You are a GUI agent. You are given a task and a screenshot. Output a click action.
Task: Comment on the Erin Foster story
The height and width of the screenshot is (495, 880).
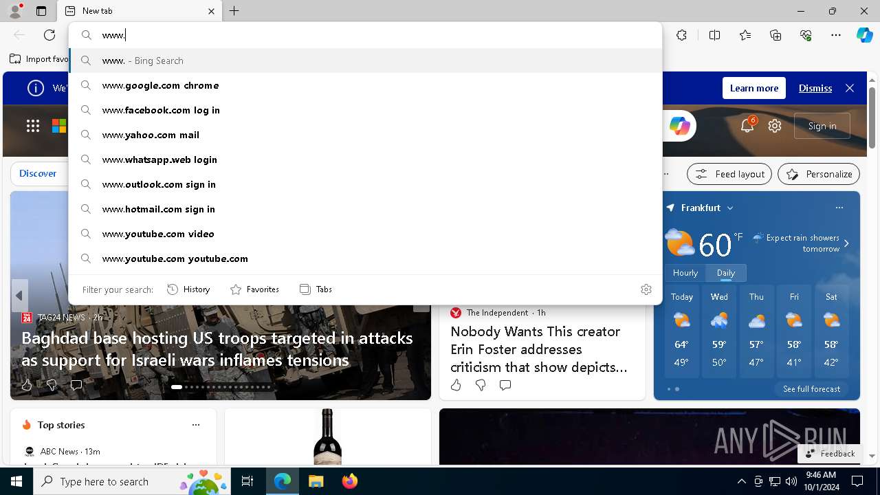click(505, 385)
